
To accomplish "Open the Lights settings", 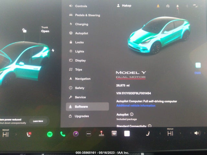I will tap(77, 51).
